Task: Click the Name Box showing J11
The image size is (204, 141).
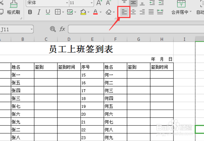Action: pyautogui.click(x=15, y=29)
